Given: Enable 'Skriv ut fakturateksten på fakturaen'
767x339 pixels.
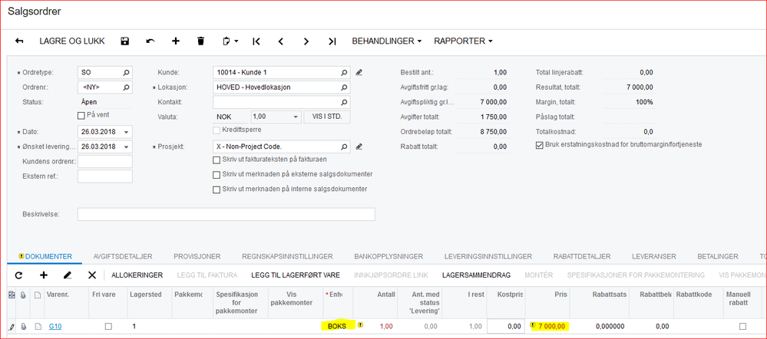Looking at the screenshot, I should tap(217, 160).
